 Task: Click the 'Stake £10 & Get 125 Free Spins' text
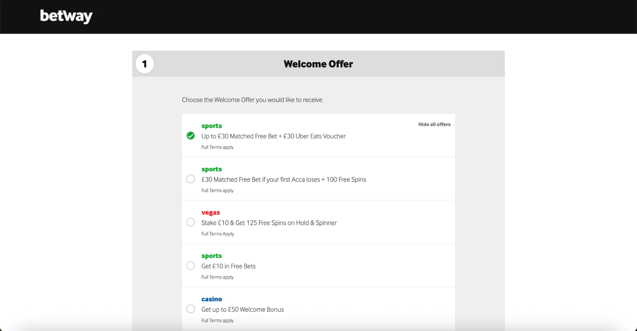click(x=269, y=223)
